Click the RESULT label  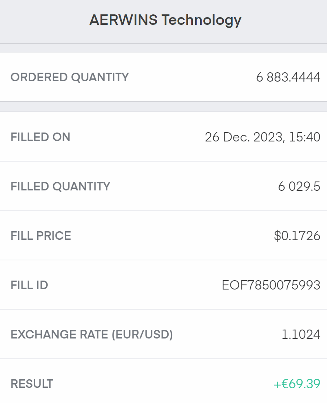32,384
